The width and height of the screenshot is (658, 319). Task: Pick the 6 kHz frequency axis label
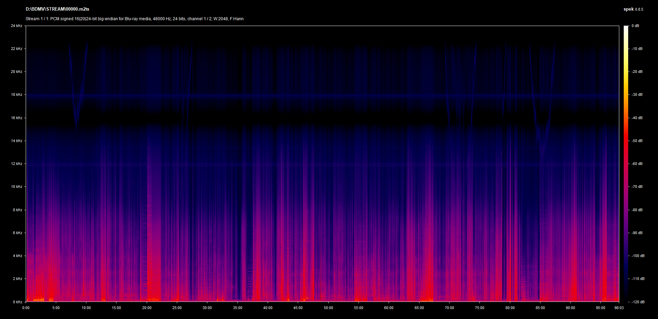point(17,233)
